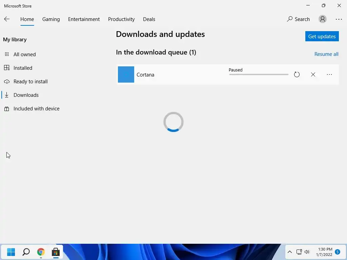Screen dimensions: 347x260
Task: Open more options for Cortana download
Action: coord(329,74)
